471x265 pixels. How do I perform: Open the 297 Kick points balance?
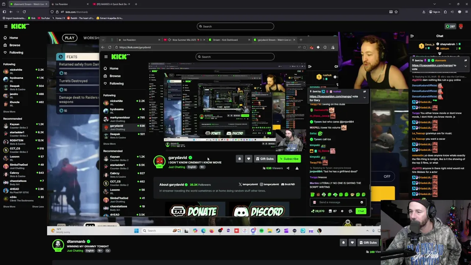coord(450,26)
